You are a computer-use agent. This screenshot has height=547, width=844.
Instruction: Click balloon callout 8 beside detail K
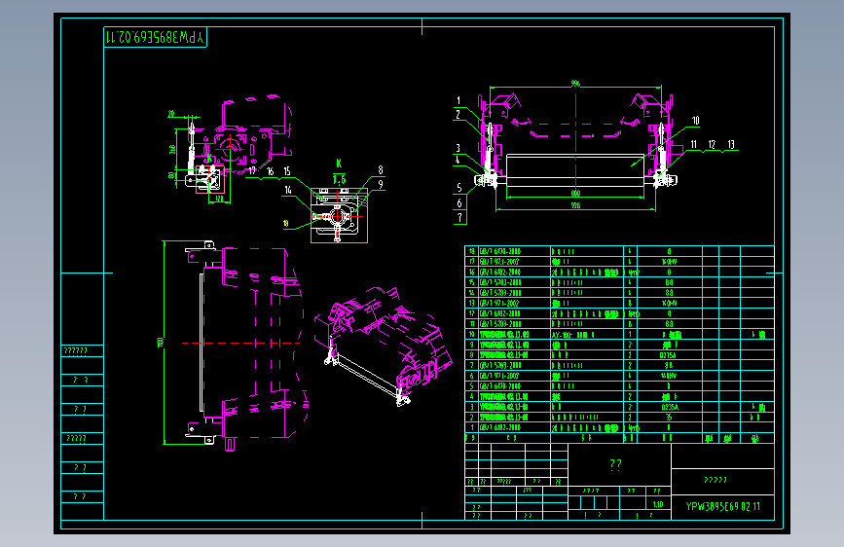(x=381, y=170)
